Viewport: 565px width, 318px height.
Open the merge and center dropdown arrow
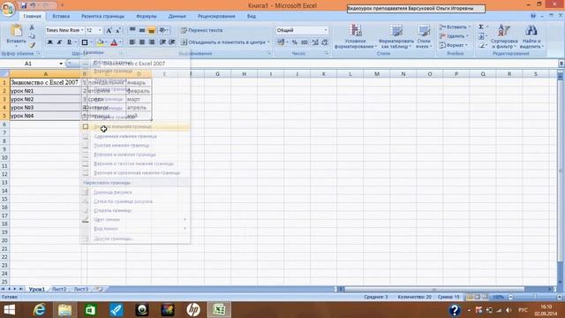[x=268, y=42]
